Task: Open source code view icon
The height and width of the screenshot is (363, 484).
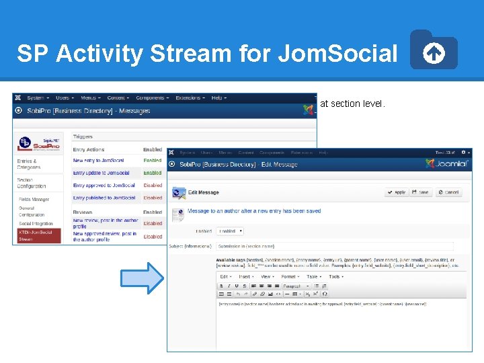Action: tap(278, 294)
